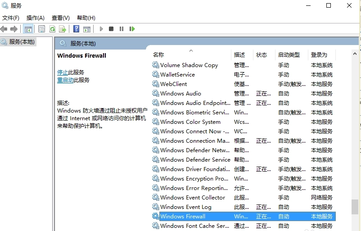Toggle the show/hide console tree button
The height and width of the screenshot is (231, 361).
(28, 29)
